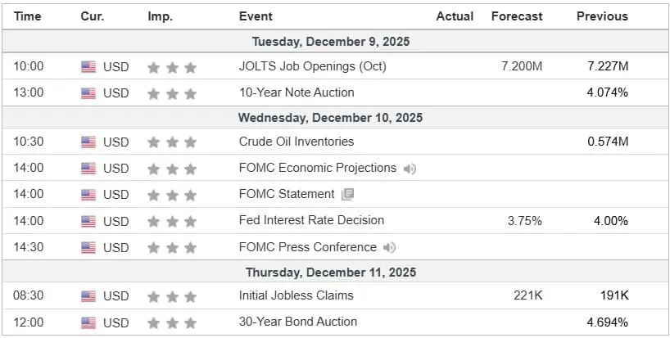Click the US flag in Crude Oil Inventories row
The width and height of the screenshot is (670, 338).
[x=88, y=142]
